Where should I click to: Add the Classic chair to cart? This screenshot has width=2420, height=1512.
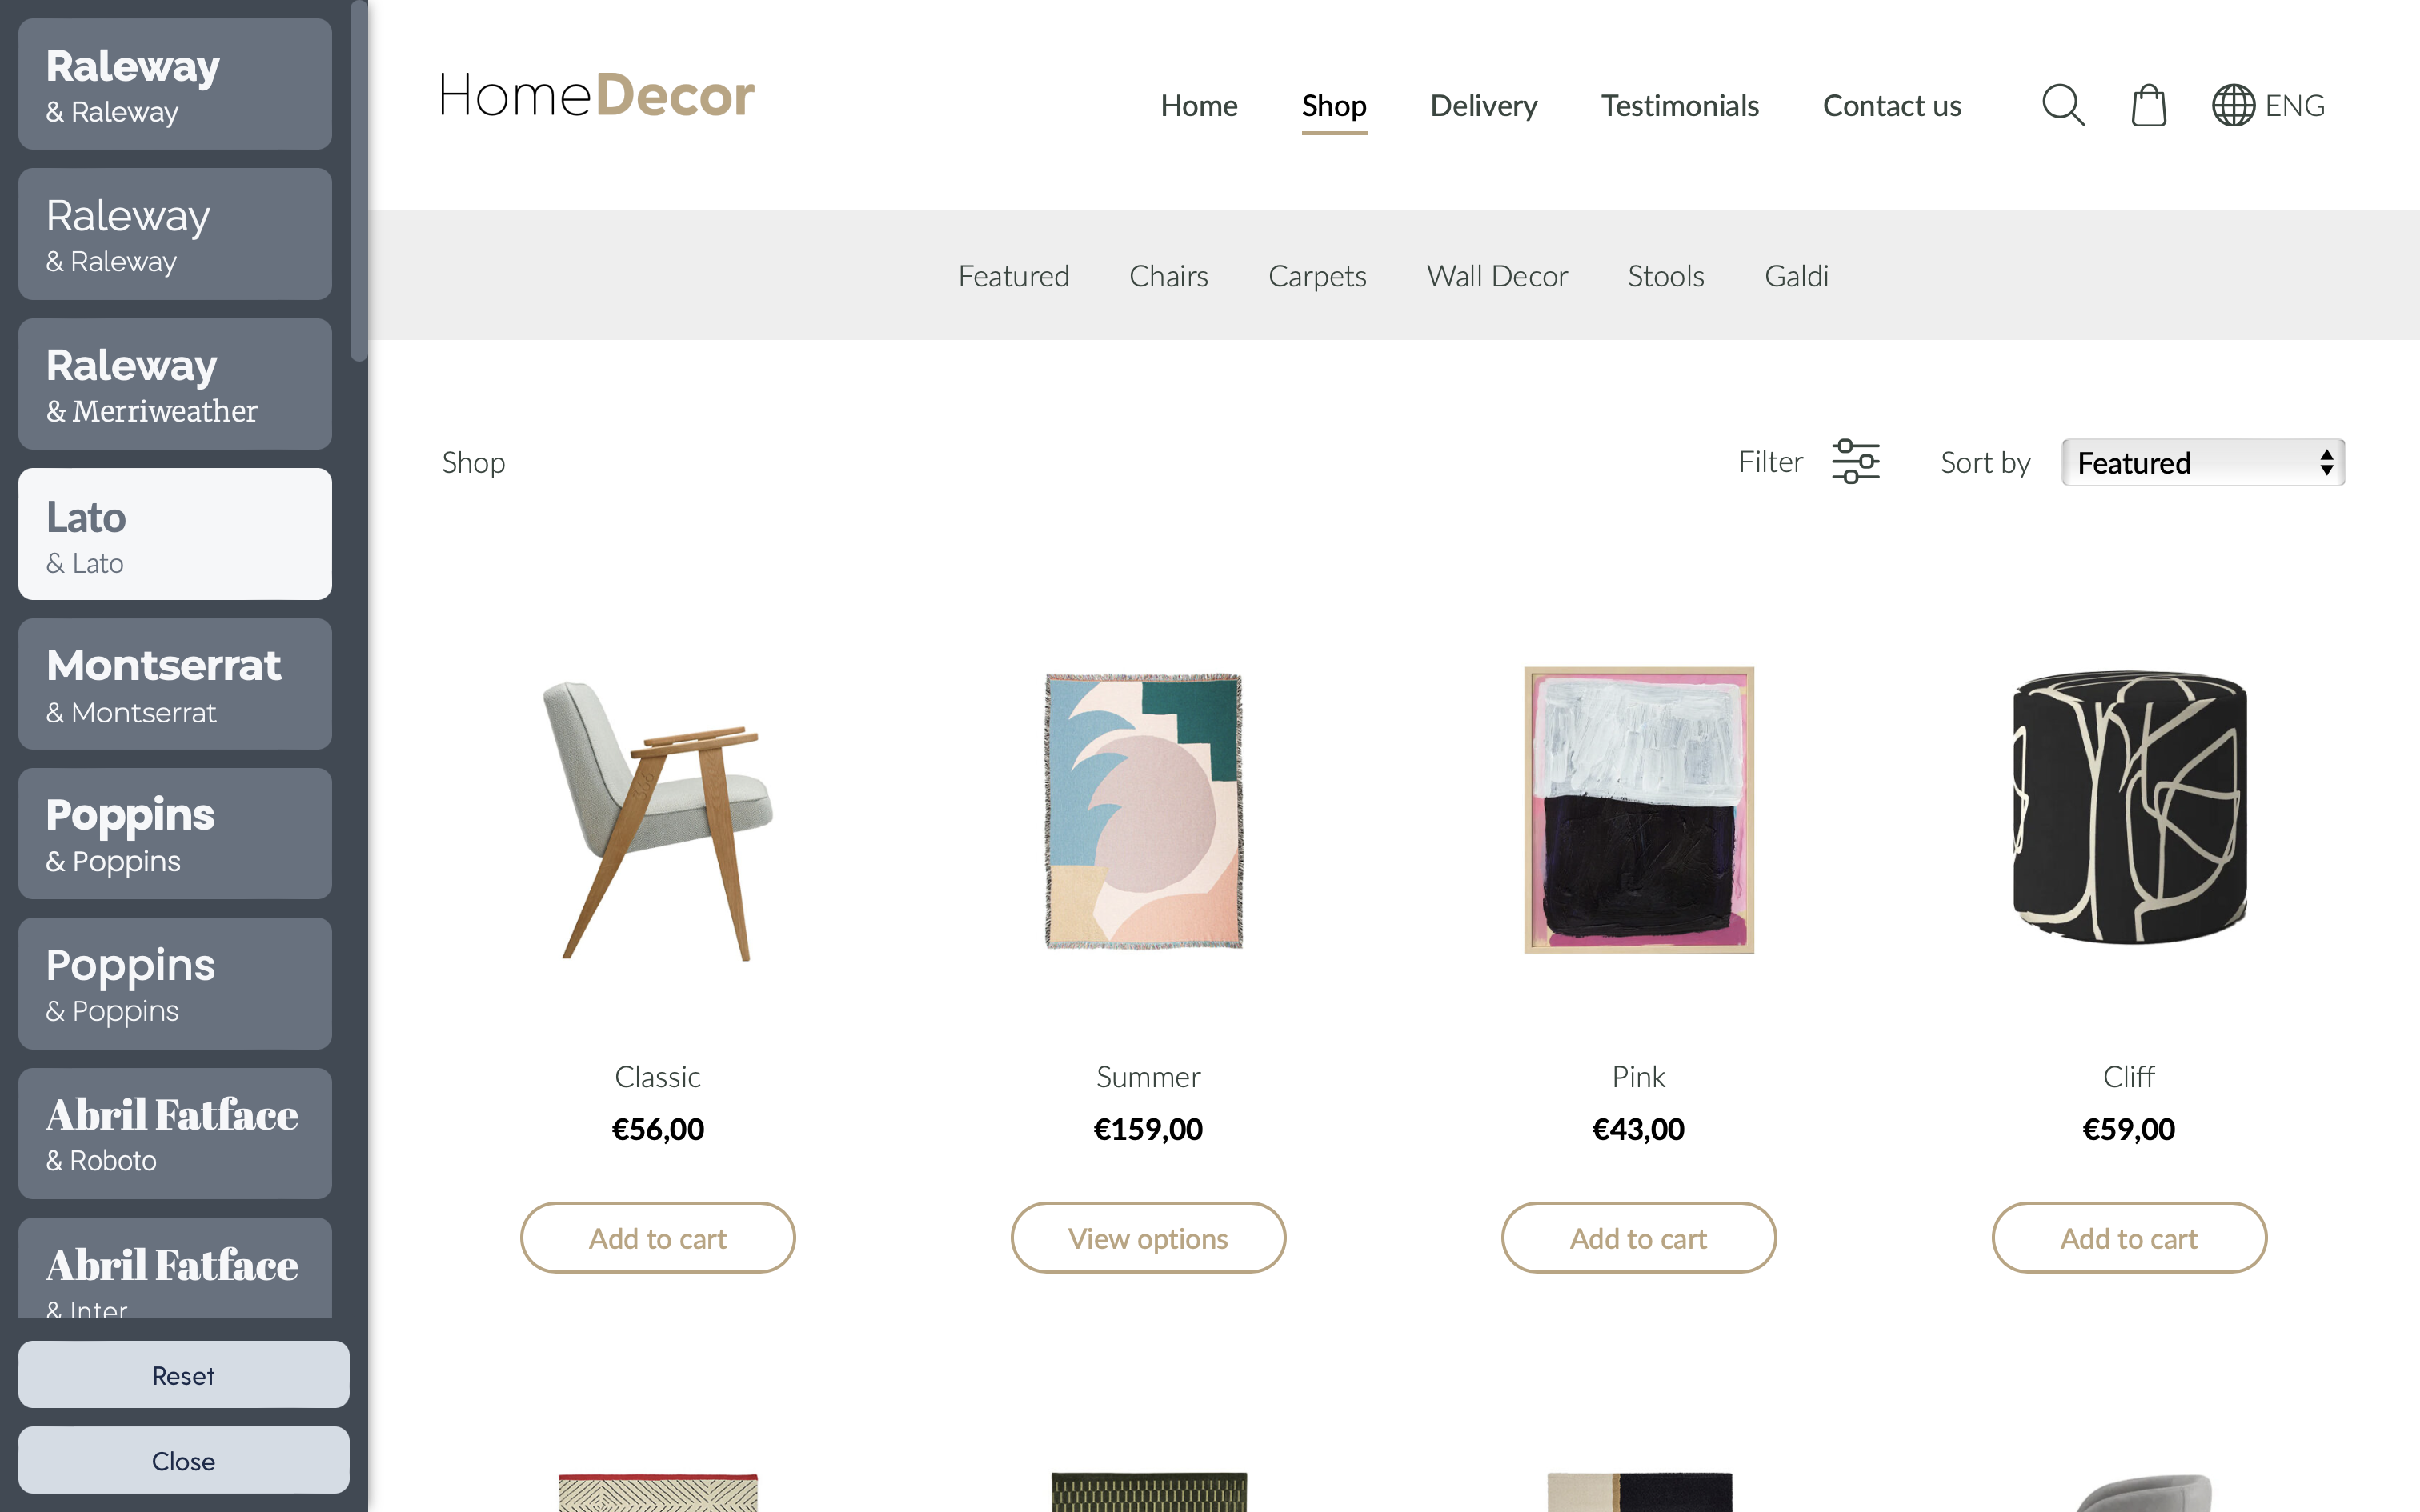click(x=658, y=1238)
